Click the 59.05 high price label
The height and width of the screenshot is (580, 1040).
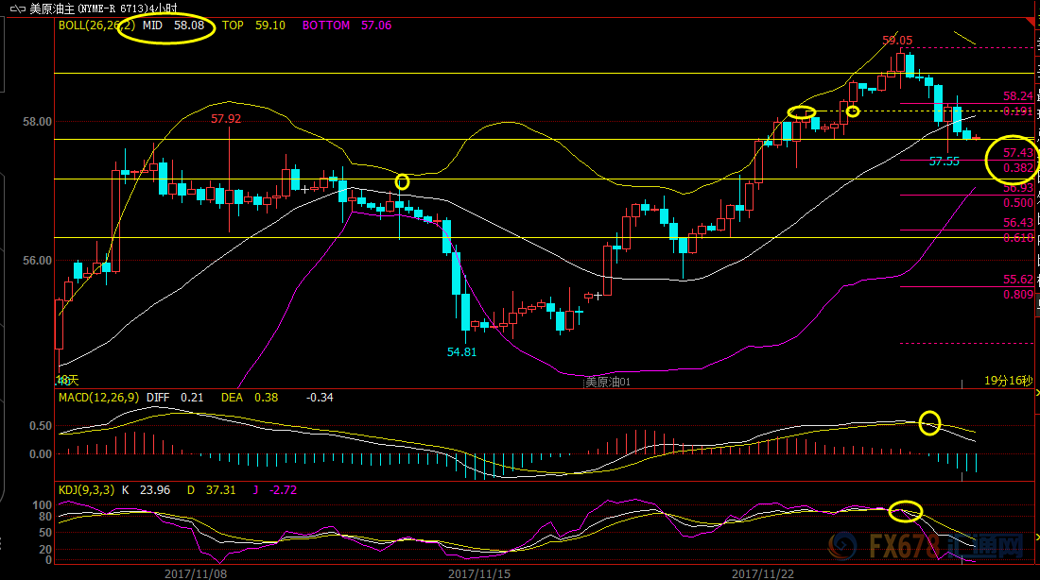point(897,41)
